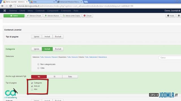
Task: Open a new browser tab
Action: (x=86, y=2)
